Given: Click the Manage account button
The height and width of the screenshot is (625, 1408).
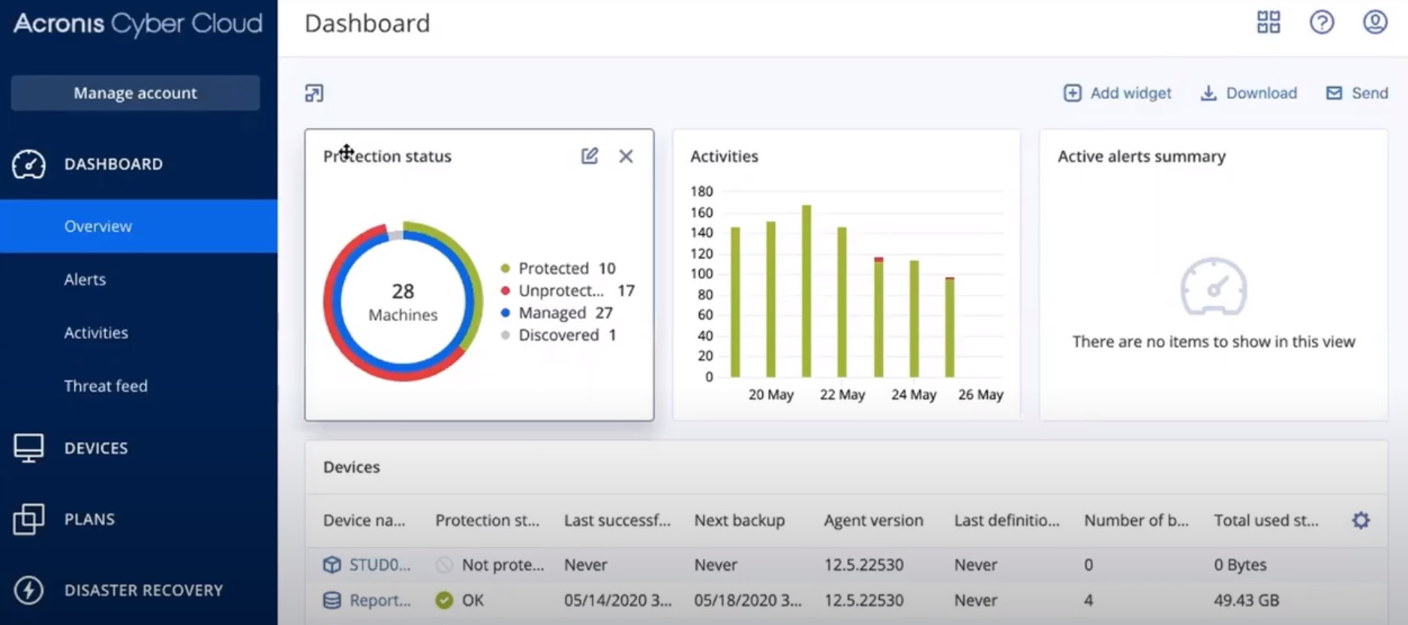Looking at the screenshot, I should point(135,93).
